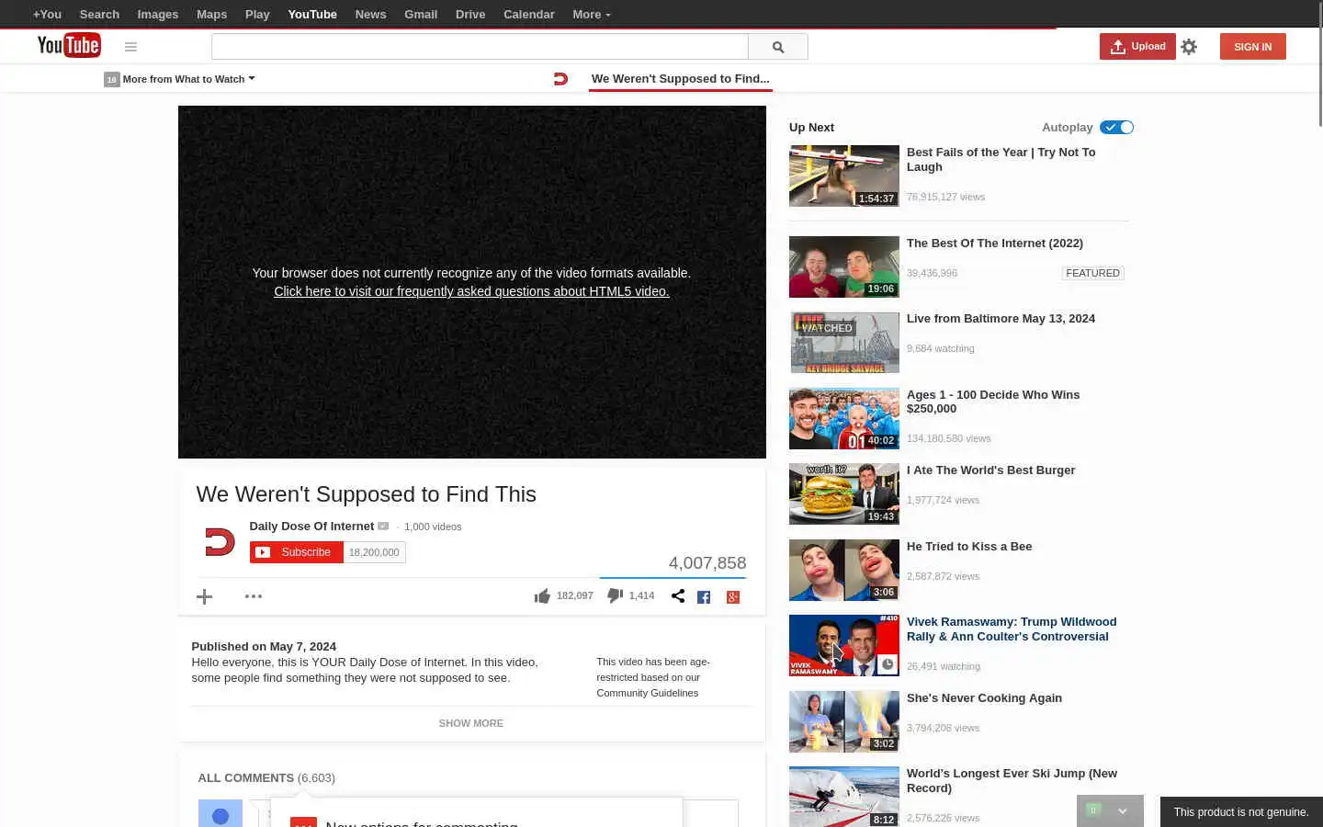The height and width of the screenshot is (827, 1323).
Task: Toggle the Autoplay switch
Action: pyautogui.click(x=1117, y=128)
